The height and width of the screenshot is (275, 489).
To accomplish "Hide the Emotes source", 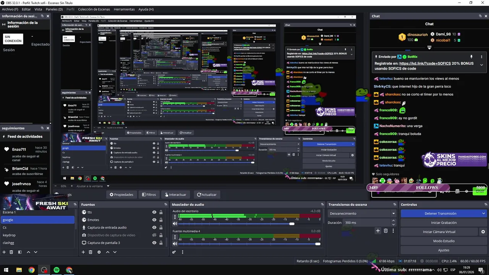I will pos(154,220).
